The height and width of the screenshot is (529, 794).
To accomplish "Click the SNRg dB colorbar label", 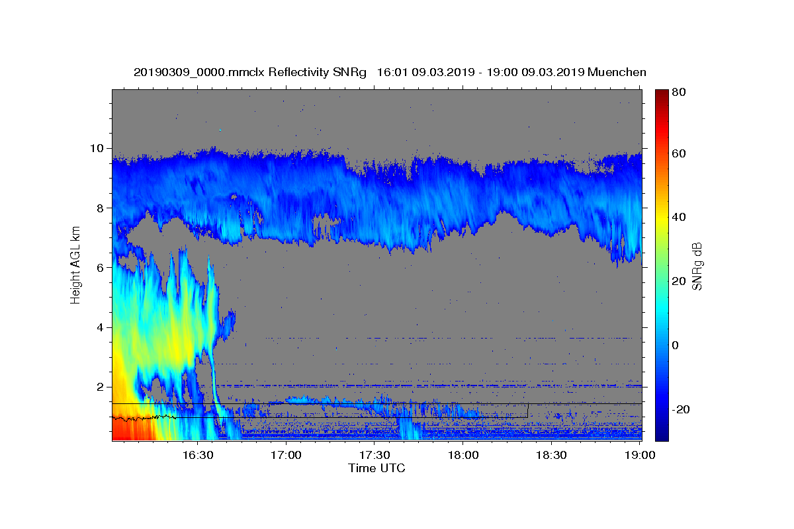I will click(x=697, y=266).
